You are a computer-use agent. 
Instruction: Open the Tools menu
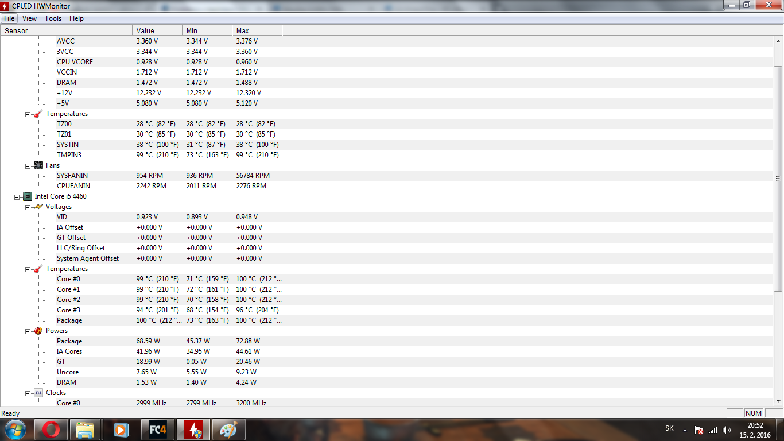coord(53,18)
